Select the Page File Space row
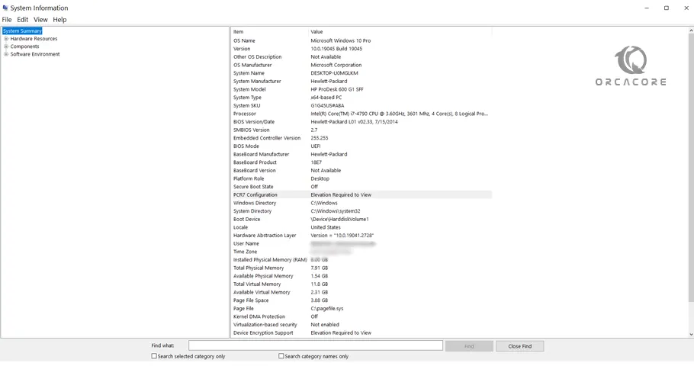Viewport: 694px width, 366px height. tap(361, 300)
